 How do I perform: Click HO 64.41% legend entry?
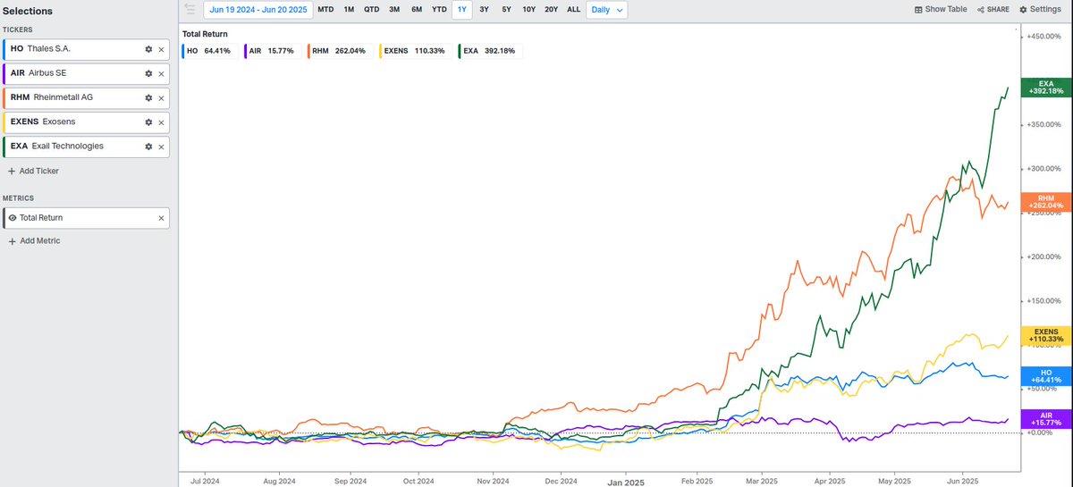[x=207, y=51]
